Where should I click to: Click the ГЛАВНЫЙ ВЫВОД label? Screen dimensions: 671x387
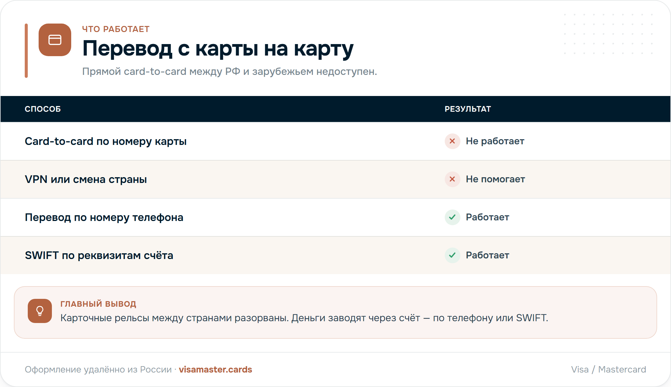coord(98,304)
